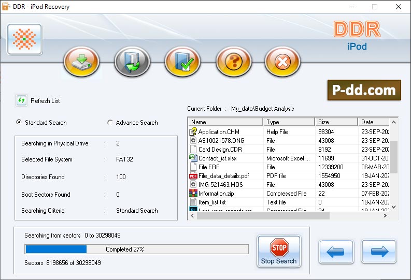Screen dimensions: 411x280
Task: Select the IMG-521463.MOS file name
Action: point(221,185)
